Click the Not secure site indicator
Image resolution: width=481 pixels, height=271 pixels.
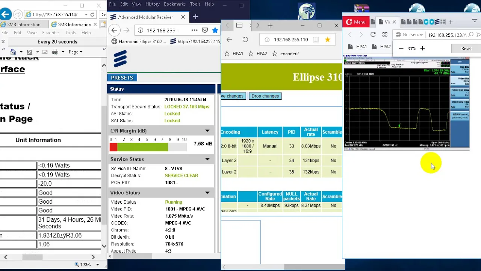coord(409,35)
